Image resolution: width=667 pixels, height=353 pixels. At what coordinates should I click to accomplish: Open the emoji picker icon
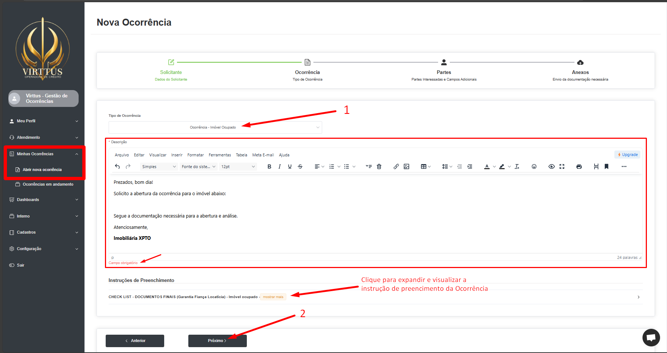(534, 167)
